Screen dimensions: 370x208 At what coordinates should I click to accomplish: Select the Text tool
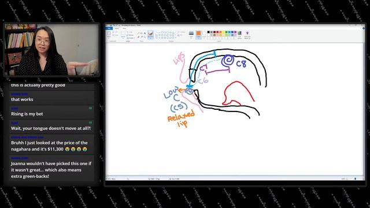click(145, 34)
